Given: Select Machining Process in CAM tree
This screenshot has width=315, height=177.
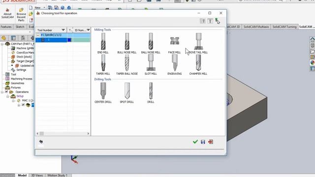Looking at the screenshot, I should point(19,79).
